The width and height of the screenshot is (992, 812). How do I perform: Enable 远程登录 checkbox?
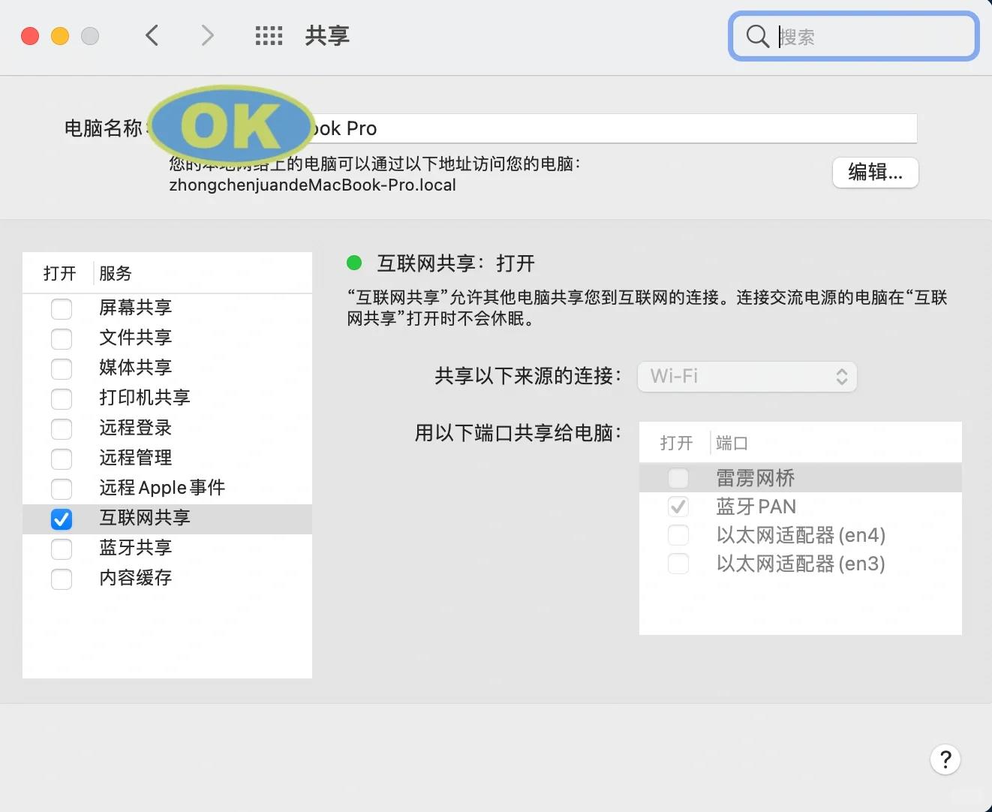[x=62, y=429]
